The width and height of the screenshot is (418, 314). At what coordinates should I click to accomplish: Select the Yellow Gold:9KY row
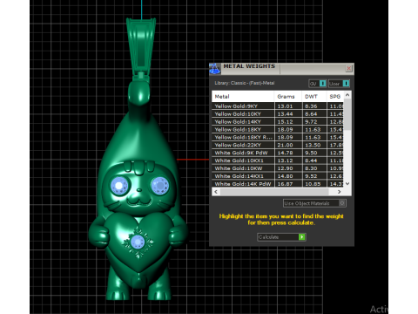point(278,106)
